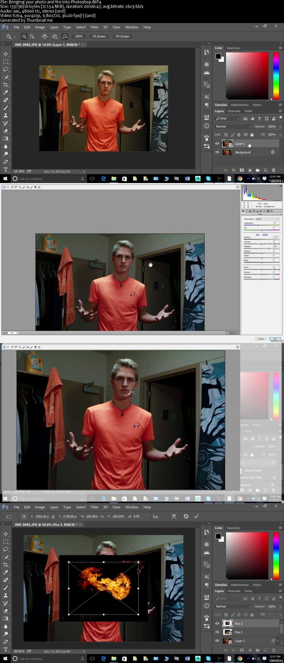Open the Info panel icon in 16.8% frame

click(x=207, y=126)
